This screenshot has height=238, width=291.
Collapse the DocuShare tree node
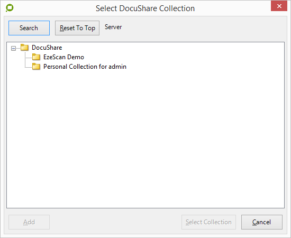13,49
